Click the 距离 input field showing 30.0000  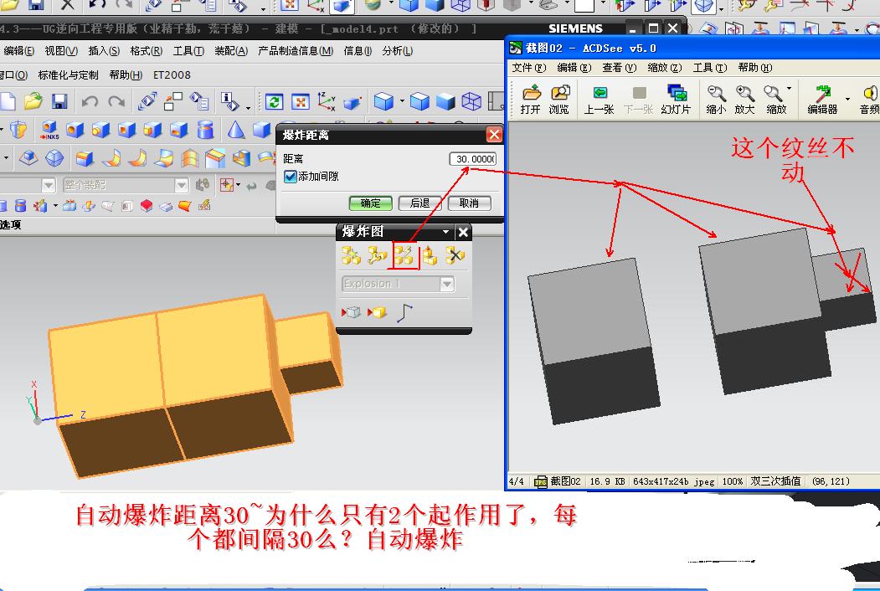click(x=472, y=159)
